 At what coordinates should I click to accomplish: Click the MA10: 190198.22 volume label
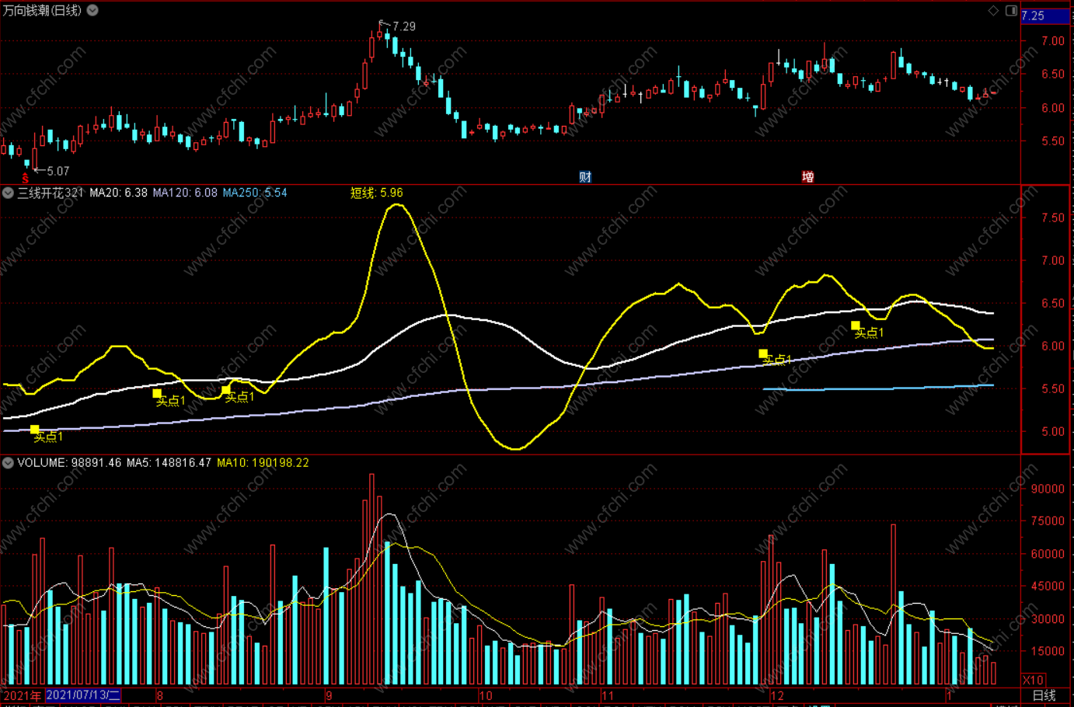263,463
